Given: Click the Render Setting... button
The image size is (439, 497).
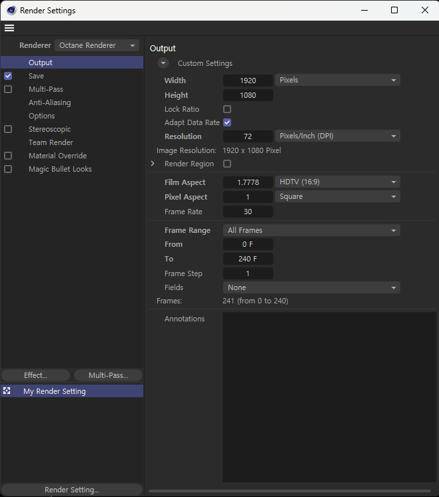Looking at the screenshot, I should pos(72,490).
